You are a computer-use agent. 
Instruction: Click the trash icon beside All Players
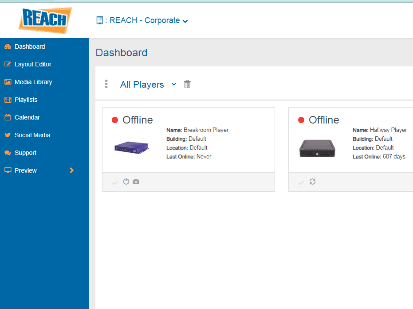tap(187, 84)
